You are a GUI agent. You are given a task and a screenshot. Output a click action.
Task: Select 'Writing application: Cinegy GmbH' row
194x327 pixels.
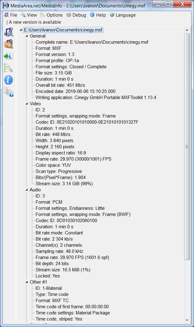pyautogui.click(x=96, y=98)
